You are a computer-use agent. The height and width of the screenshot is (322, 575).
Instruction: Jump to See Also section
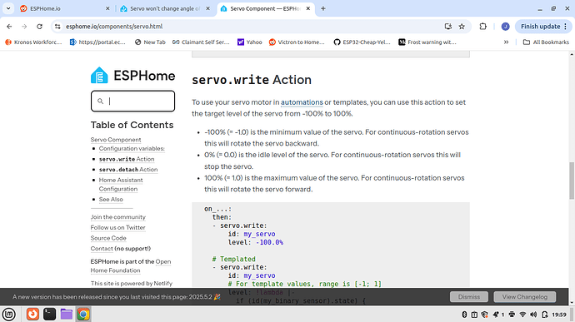click(x=111, y=200)
